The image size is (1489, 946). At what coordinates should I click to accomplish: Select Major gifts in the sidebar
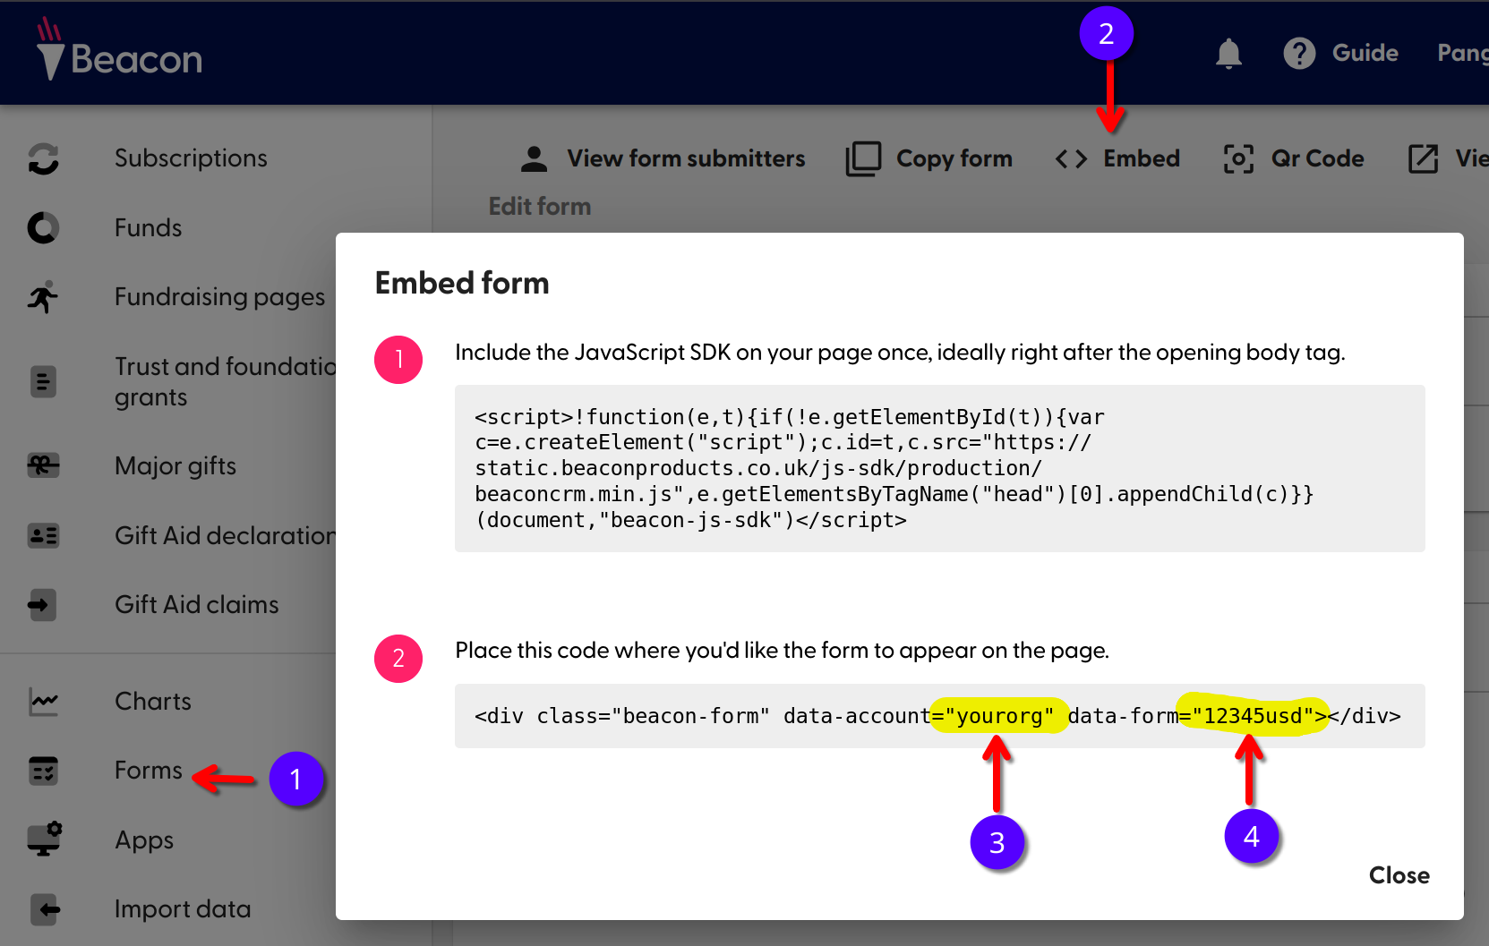tap(175, 465)
